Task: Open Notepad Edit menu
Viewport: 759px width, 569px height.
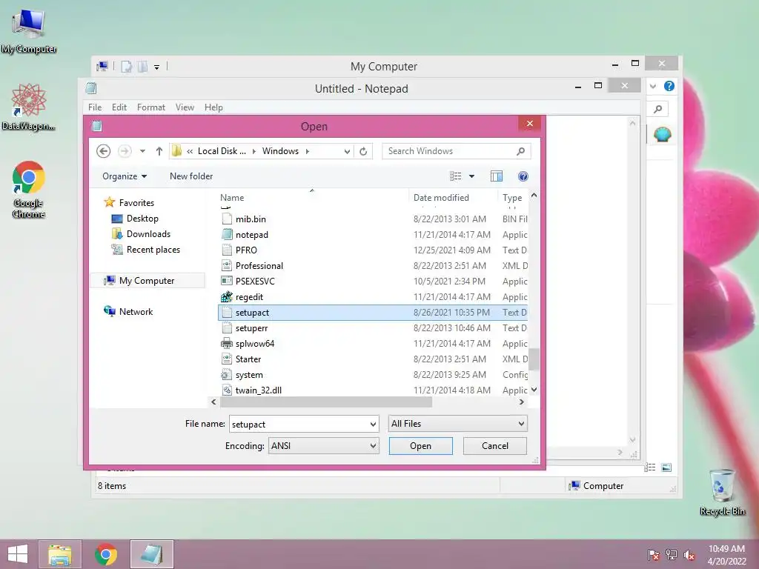Action: point(119,107)
